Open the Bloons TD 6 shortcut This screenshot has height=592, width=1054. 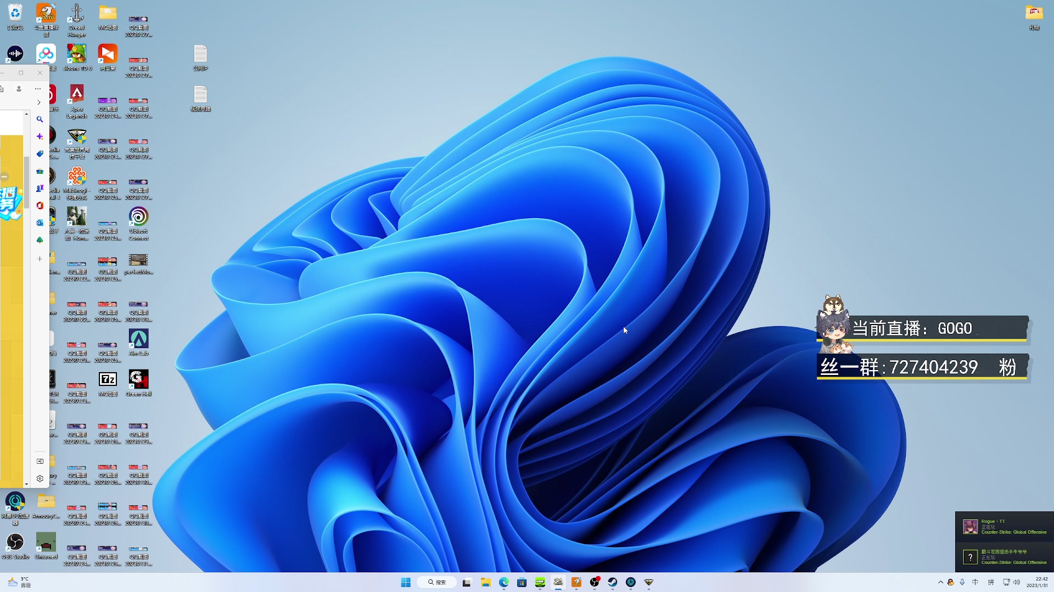(77, 54)
